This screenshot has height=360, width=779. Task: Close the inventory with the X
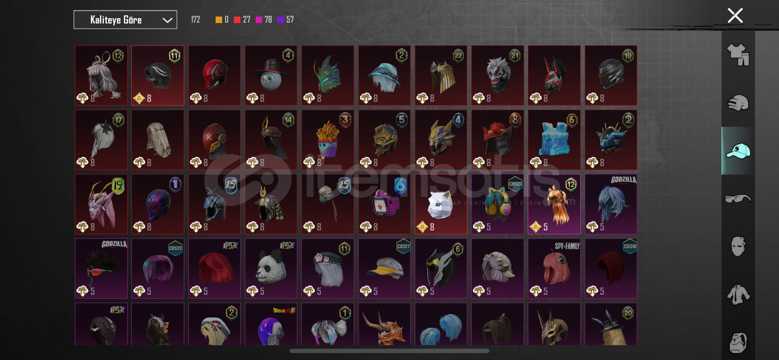tap(735, 16)
